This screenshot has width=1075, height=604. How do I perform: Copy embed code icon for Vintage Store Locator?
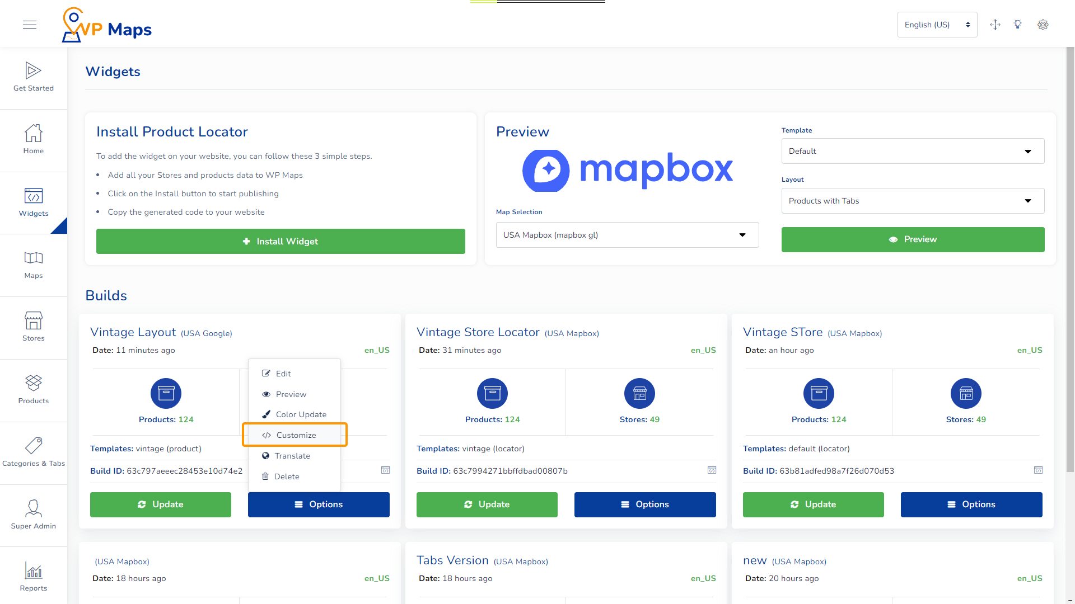point(712,470)
